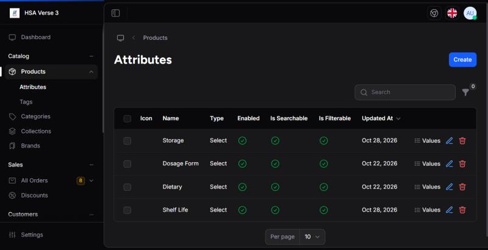Open the filter funnel icon

pyautogui.click(x=465, y=92)
